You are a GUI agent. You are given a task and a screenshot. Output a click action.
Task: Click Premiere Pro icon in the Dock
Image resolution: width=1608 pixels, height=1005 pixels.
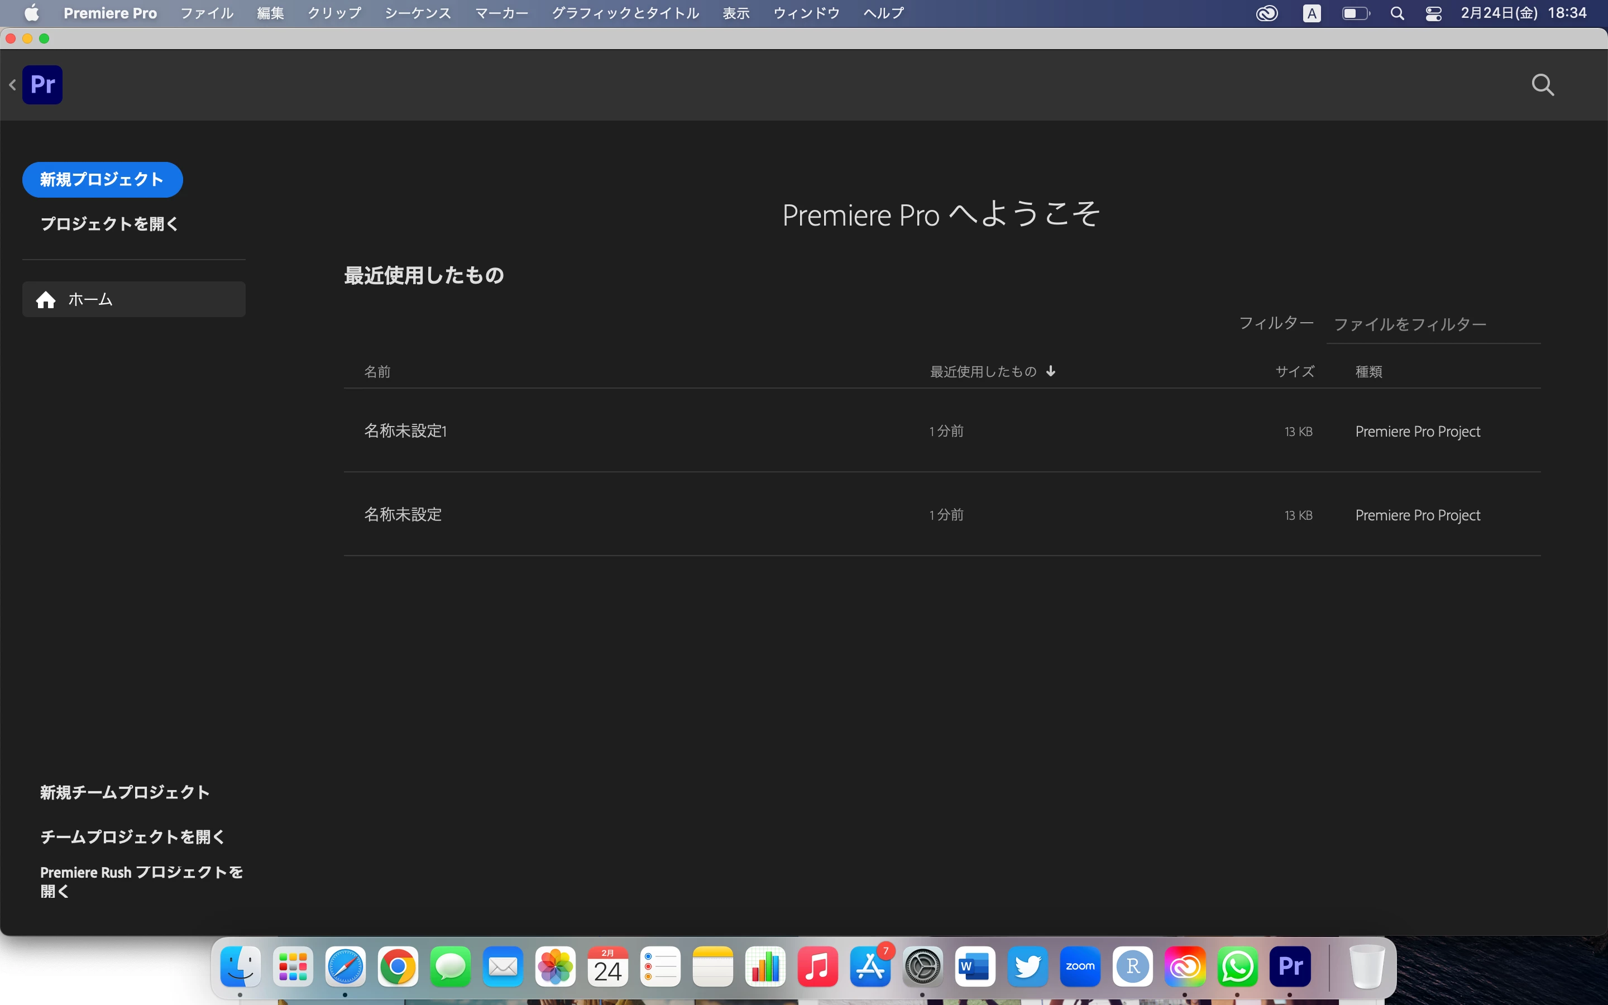click(x=1290, y=966)
